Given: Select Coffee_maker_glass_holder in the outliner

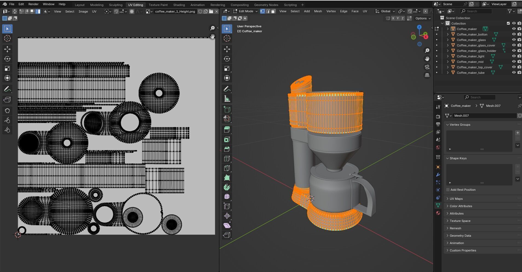Looking at the screenshot, I should pyautogui.click(x=476, y=51).
